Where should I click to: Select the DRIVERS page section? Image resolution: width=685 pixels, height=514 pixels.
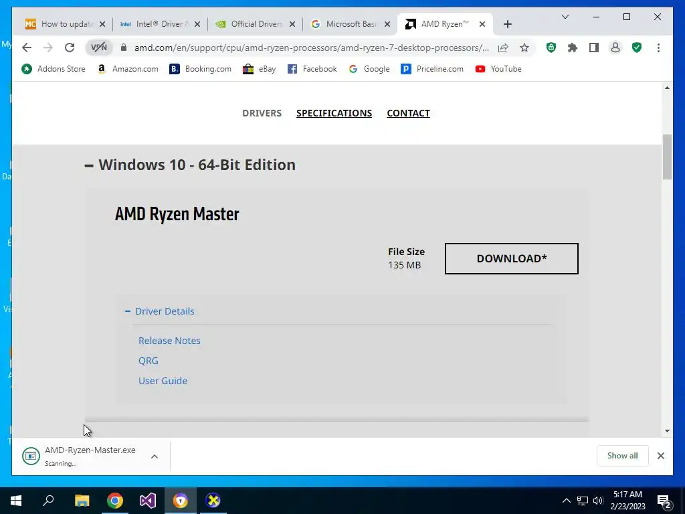(262, 113)
